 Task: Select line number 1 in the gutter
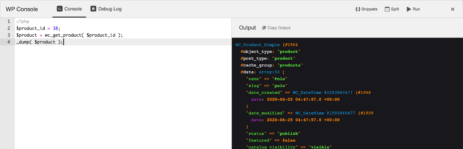coord(9,21)
